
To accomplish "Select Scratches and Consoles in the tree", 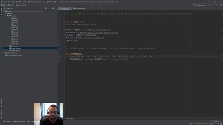I will click(x=14, y=55).
